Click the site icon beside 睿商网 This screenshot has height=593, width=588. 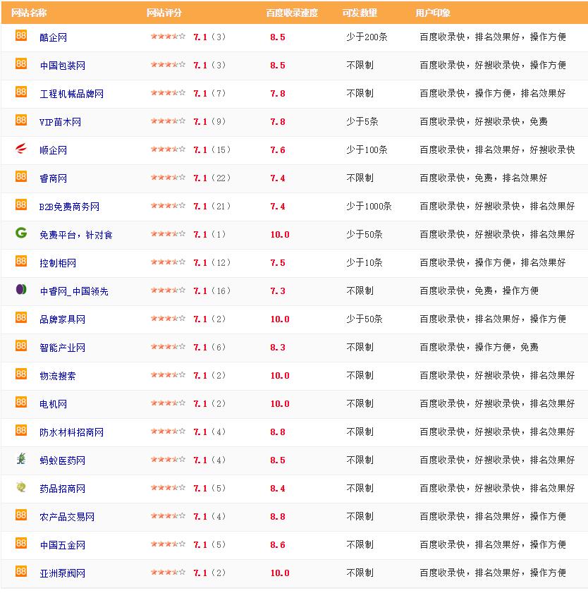21,176
